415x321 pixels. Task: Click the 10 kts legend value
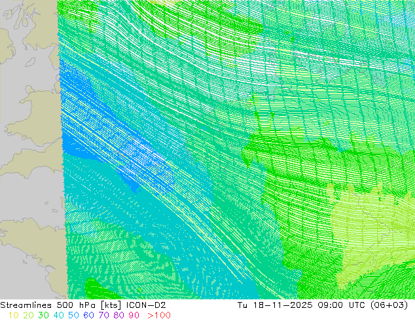14,316
